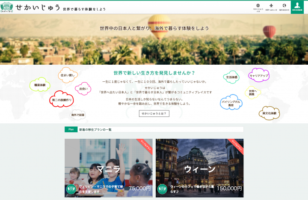Image resolution: width=308 pixels, height=200 pixels.
Task: Click the フィリピン・マニラでの子育て移住 description text
Action: 101,189
